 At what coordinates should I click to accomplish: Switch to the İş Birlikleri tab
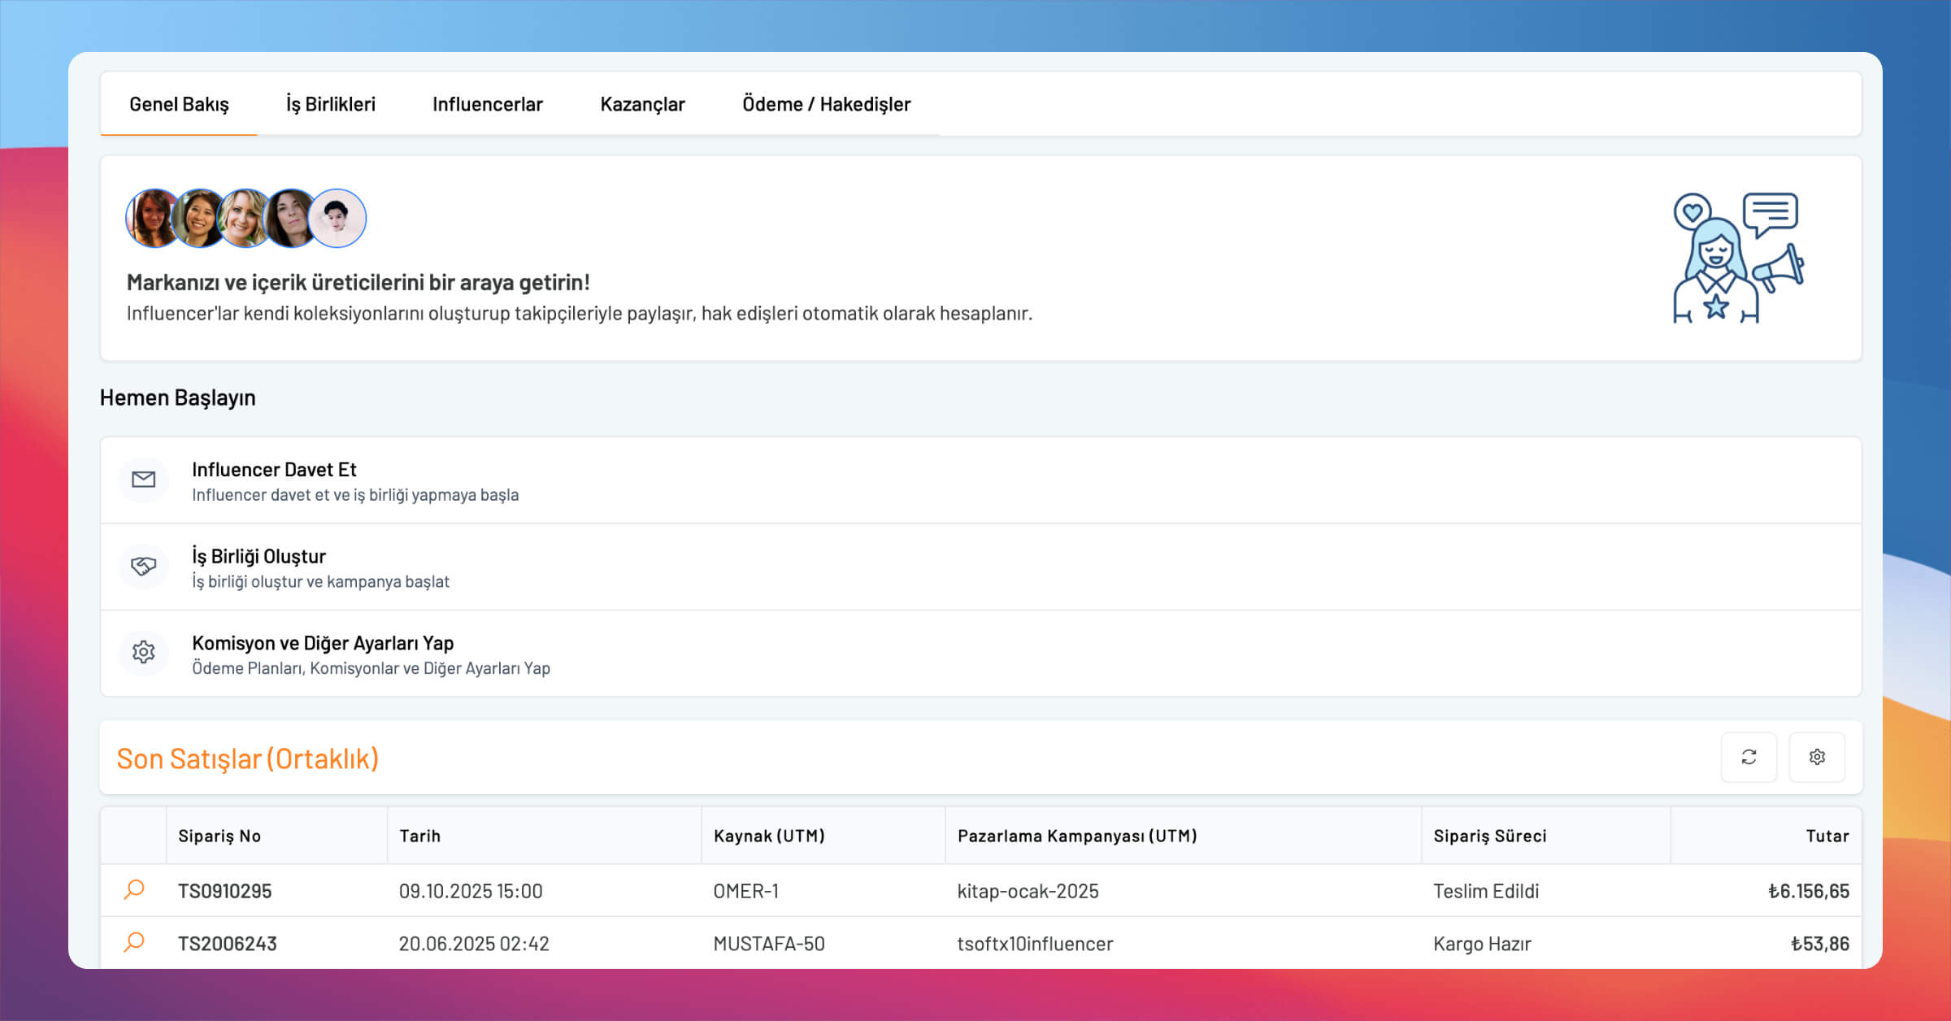(x=330, y=104)
